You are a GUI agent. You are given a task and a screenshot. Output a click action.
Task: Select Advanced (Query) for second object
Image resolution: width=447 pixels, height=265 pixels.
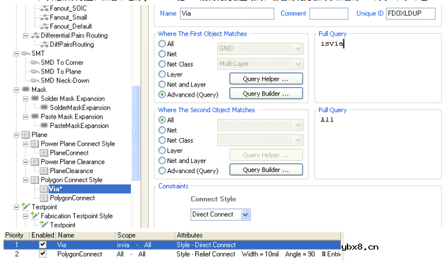[162, 171]
